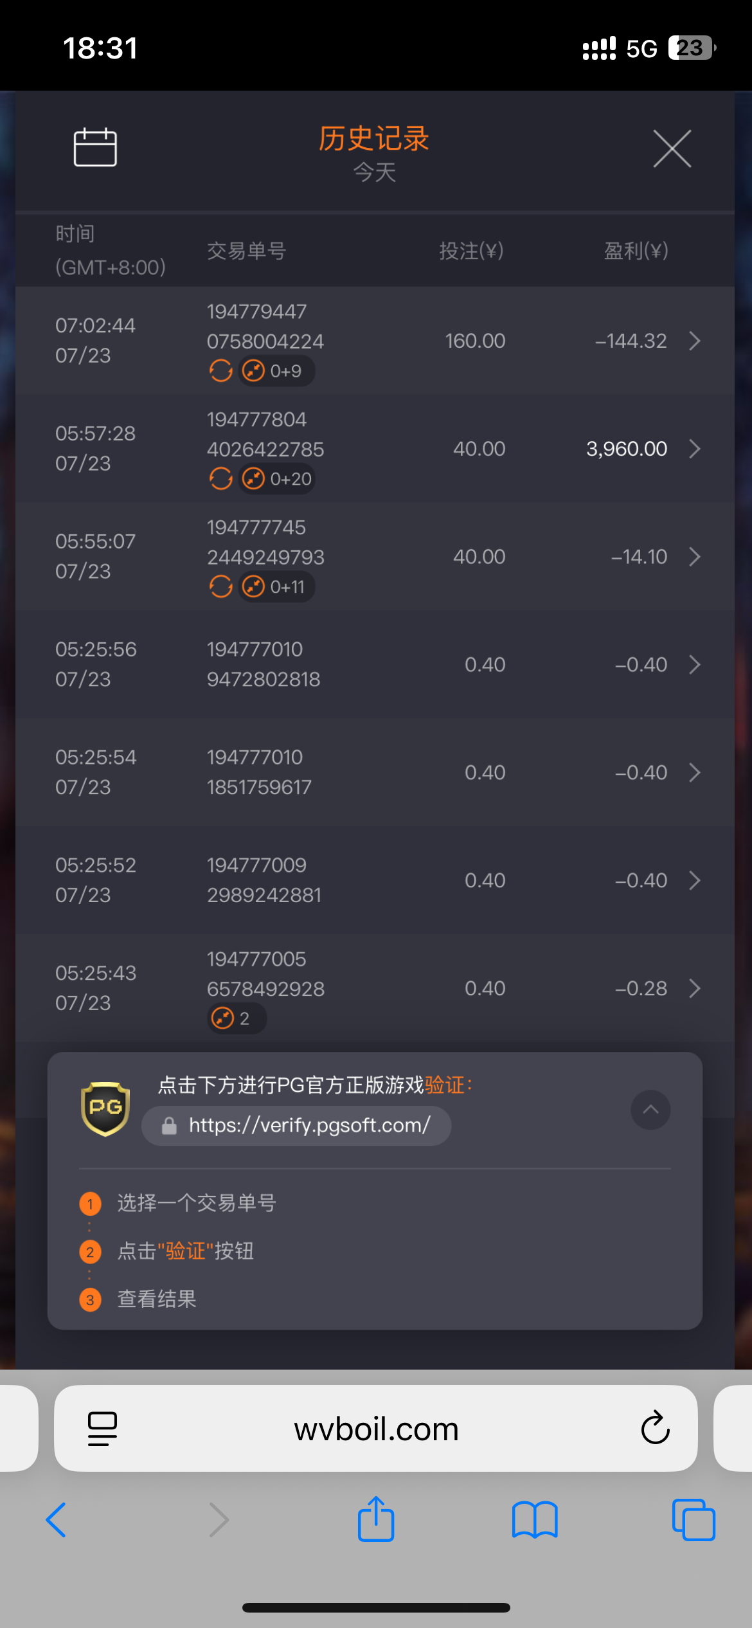Open Safari page settings icon

102,1428
